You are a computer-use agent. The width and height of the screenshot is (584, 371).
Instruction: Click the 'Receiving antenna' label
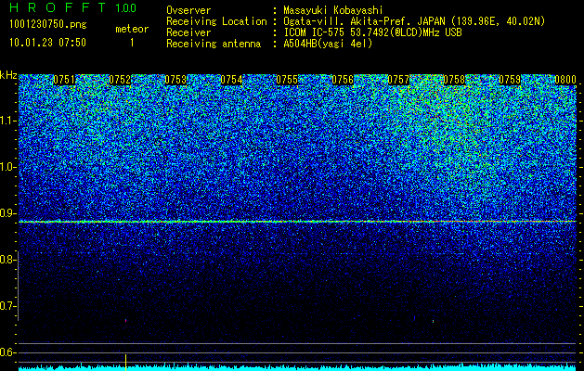[x=214, y=44]
